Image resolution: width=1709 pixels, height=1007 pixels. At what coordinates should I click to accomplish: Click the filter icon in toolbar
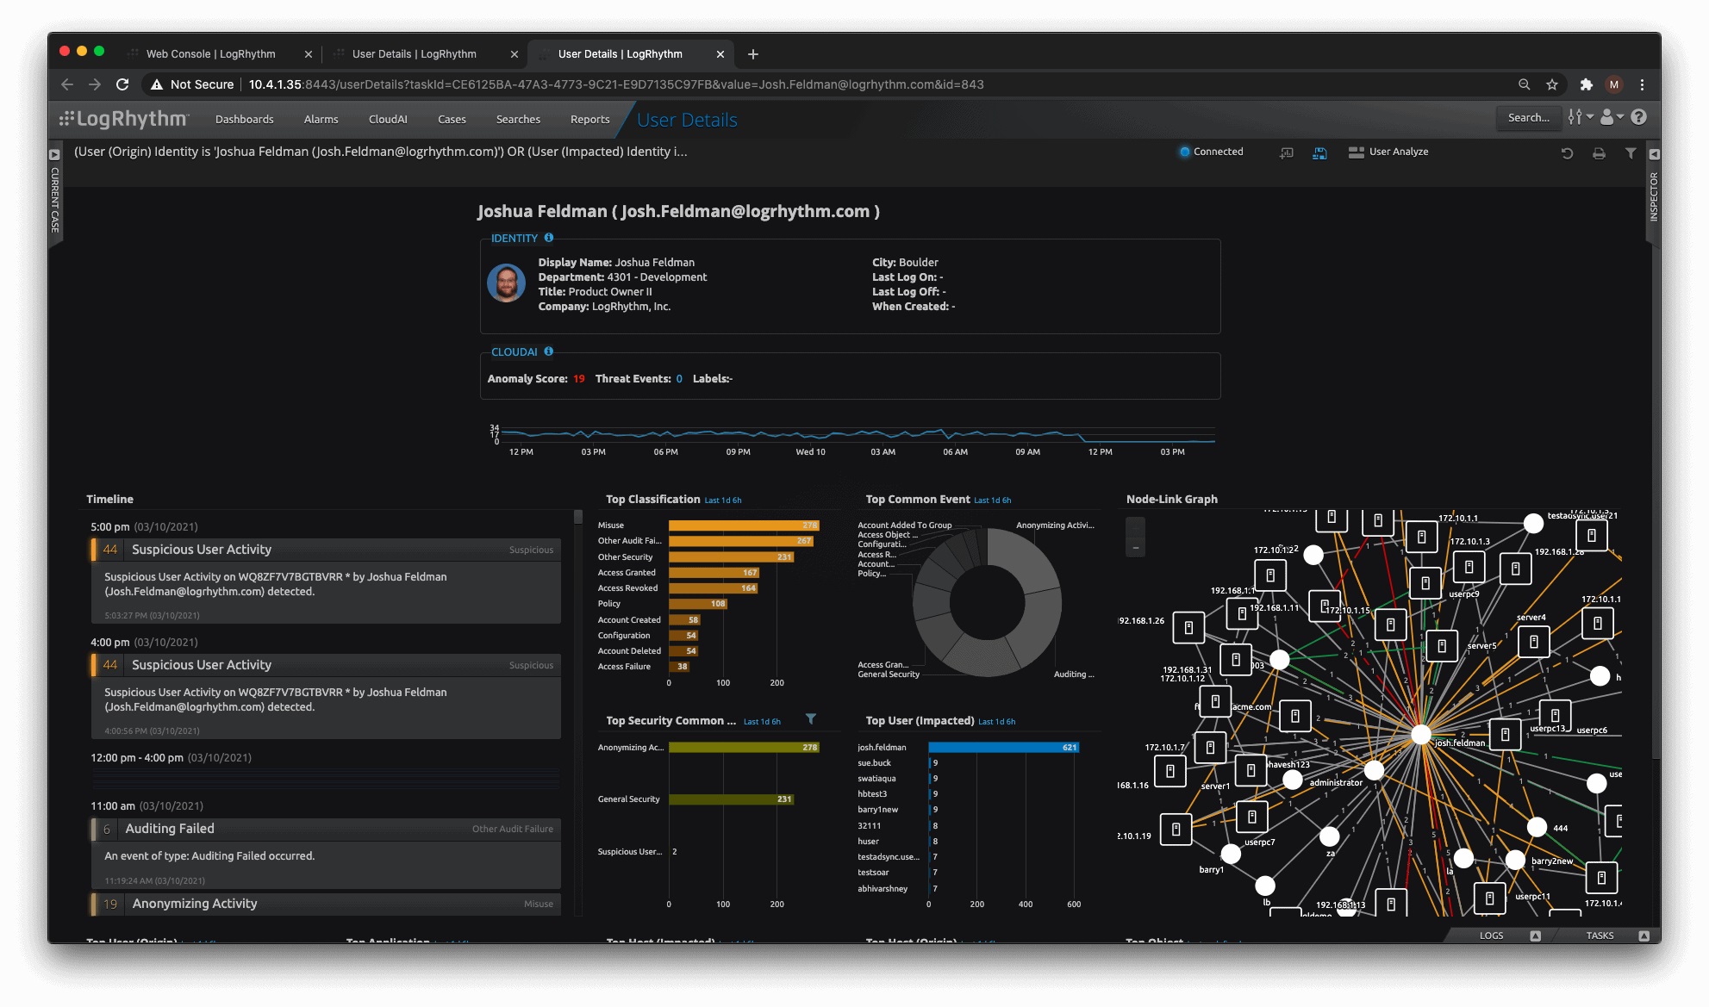tap(1631, 152)
